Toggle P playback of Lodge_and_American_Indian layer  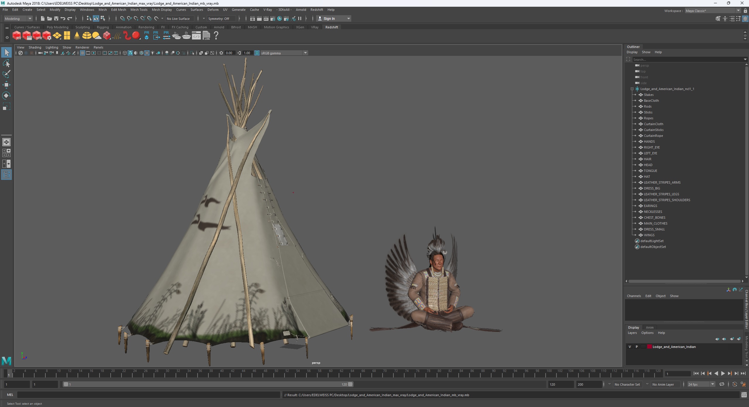point(637,347)
